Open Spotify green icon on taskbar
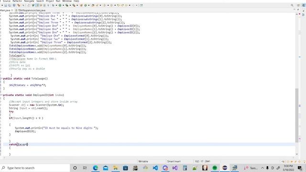 point(215,168)
